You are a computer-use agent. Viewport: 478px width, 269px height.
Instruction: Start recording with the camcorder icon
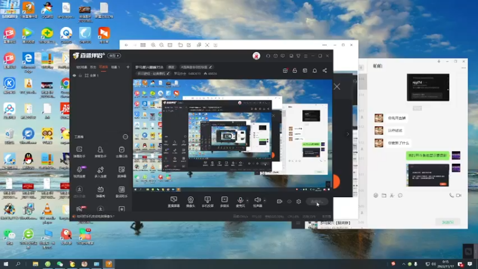(x=279, y=201)
